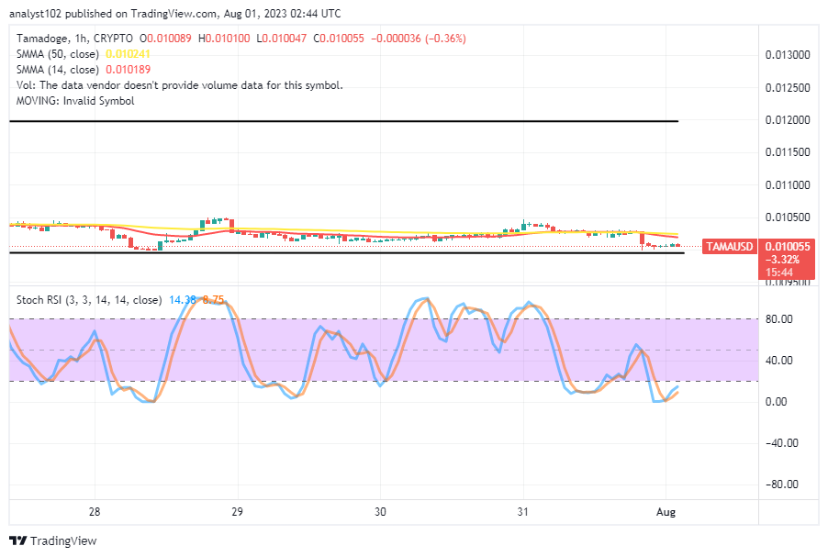The height and width of the screenshot is (557, 828).
Task: Click the 0.00 Stoch RSI axis label
Action: click(776, 402)
